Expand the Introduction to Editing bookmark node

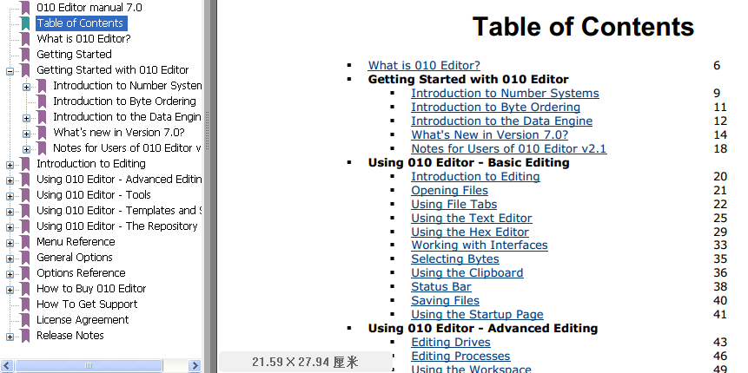10,166
